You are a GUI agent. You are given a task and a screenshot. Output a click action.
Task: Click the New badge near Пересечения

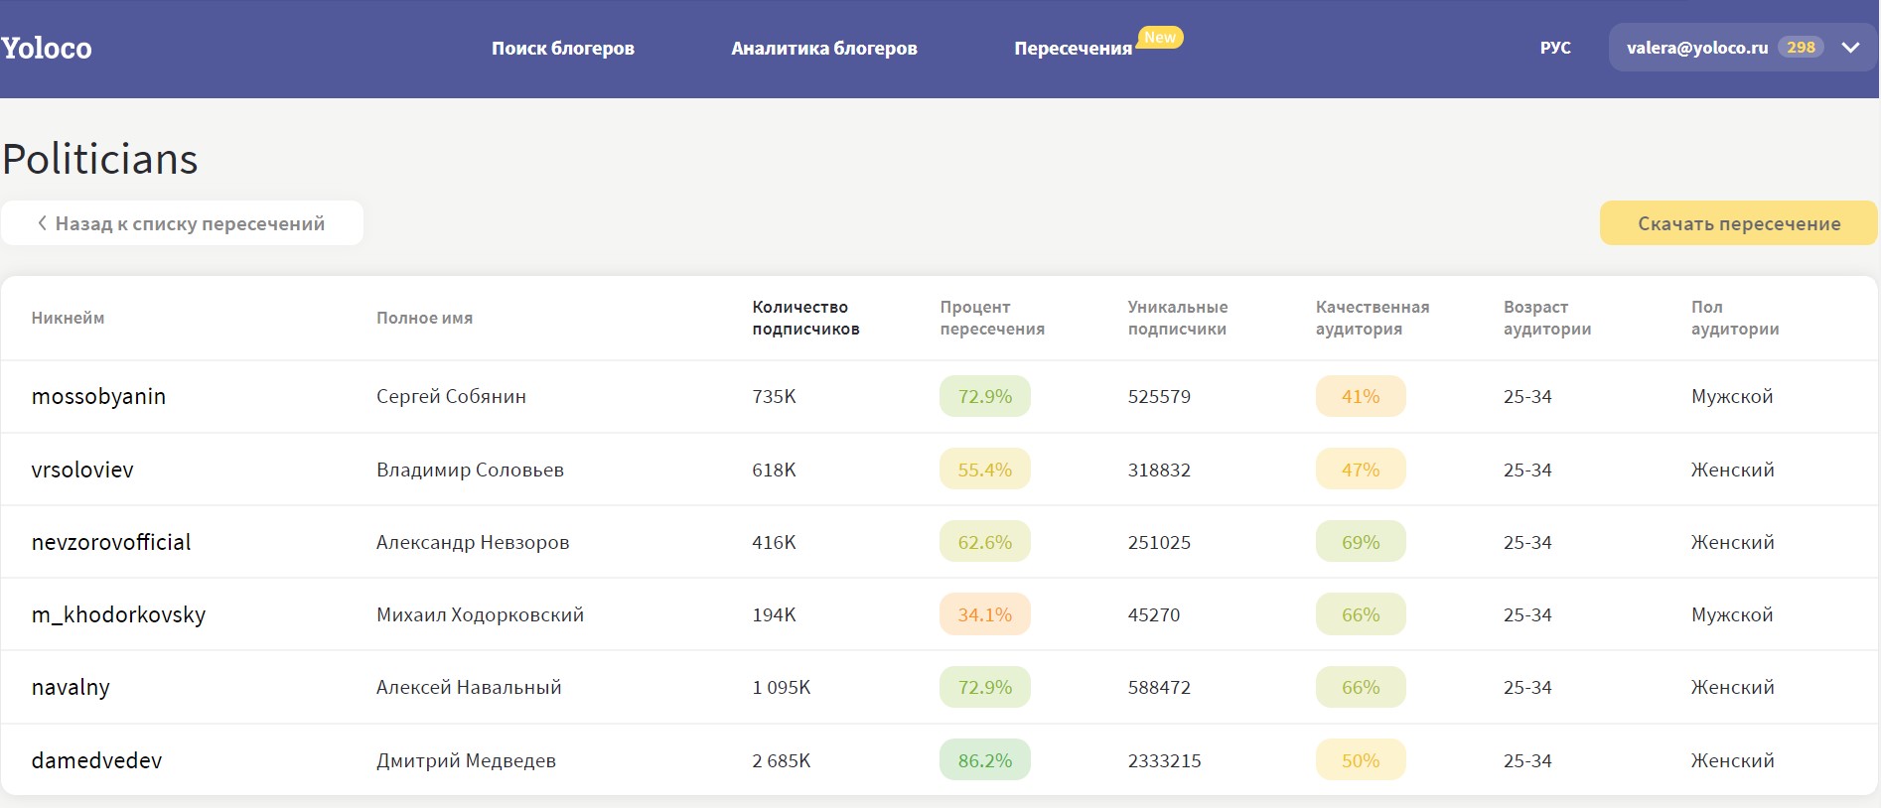[1159, 37]
